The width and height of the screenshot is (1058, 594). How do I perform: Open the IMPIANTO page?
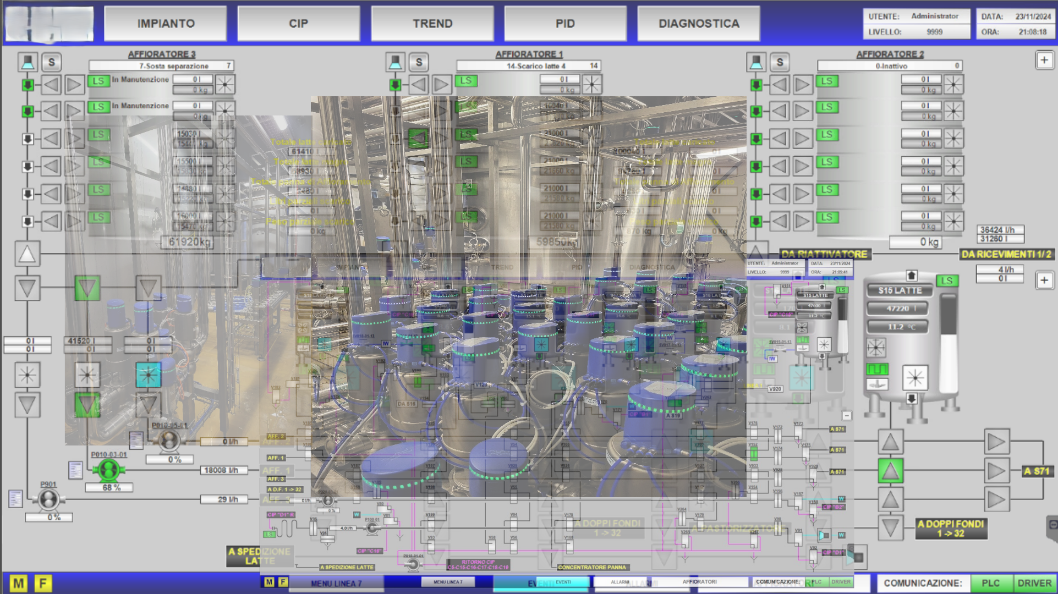click(166, 24)
